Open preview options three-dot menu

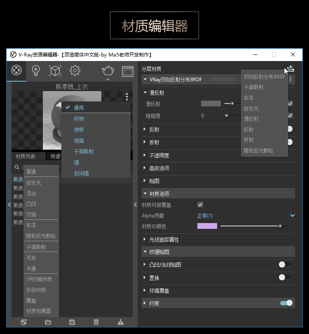pyautogui.click(x=127, y=96)
